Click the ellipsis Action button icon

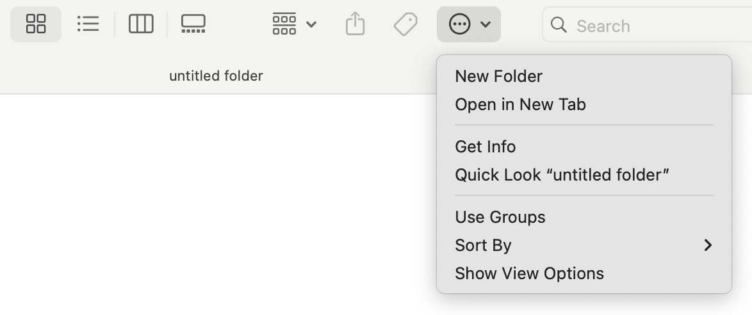coord(460,24)
